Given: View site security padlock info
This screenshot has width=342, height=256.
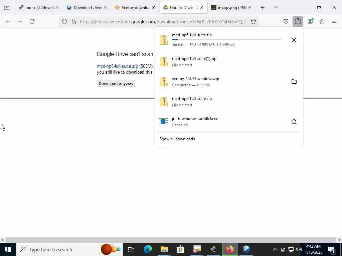Looking at the screenshot, I should [x=74, y=21].
